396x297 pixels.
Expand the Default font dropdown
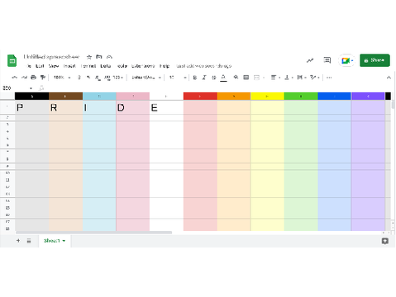(146, 78)
